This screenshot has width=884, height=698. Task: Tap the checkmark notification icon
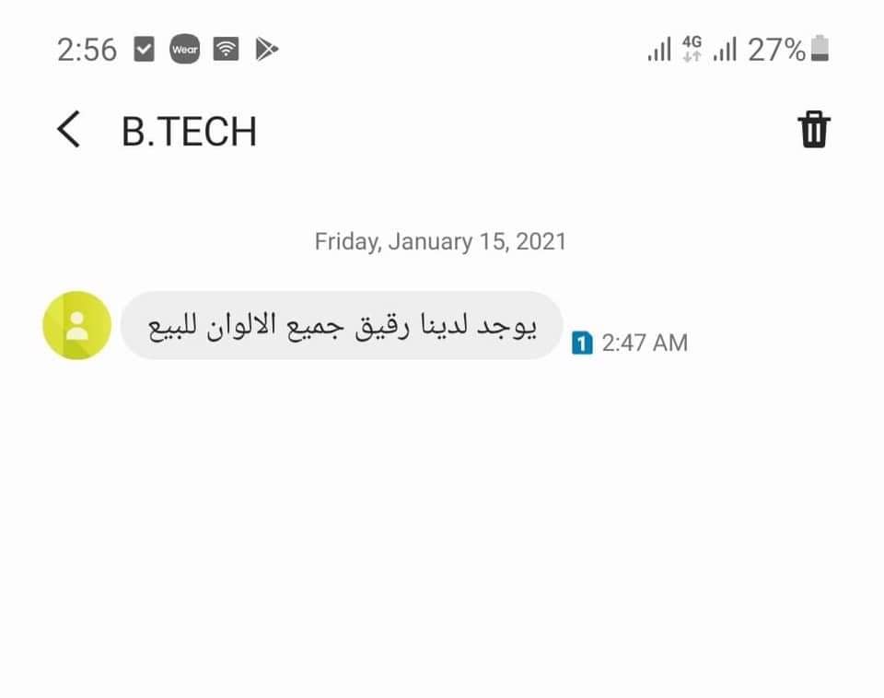pos(144,49)
